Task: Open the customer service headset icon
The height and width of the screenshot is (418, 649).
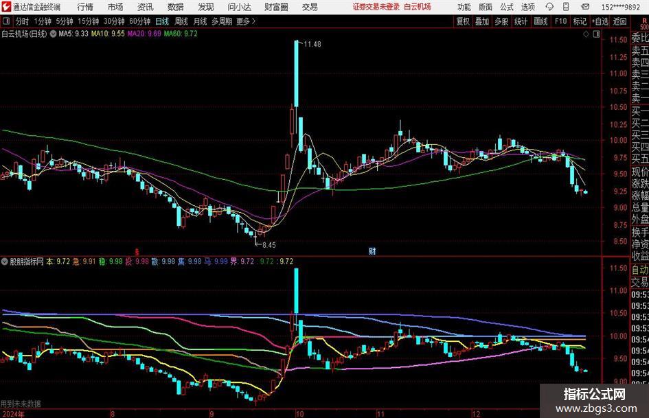Action: point(549,7)
